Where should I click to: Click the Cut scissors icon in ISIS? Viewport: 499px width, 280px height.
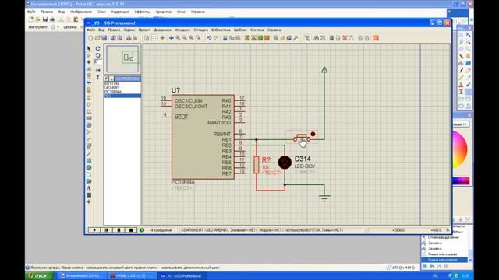tap(225, 38)
